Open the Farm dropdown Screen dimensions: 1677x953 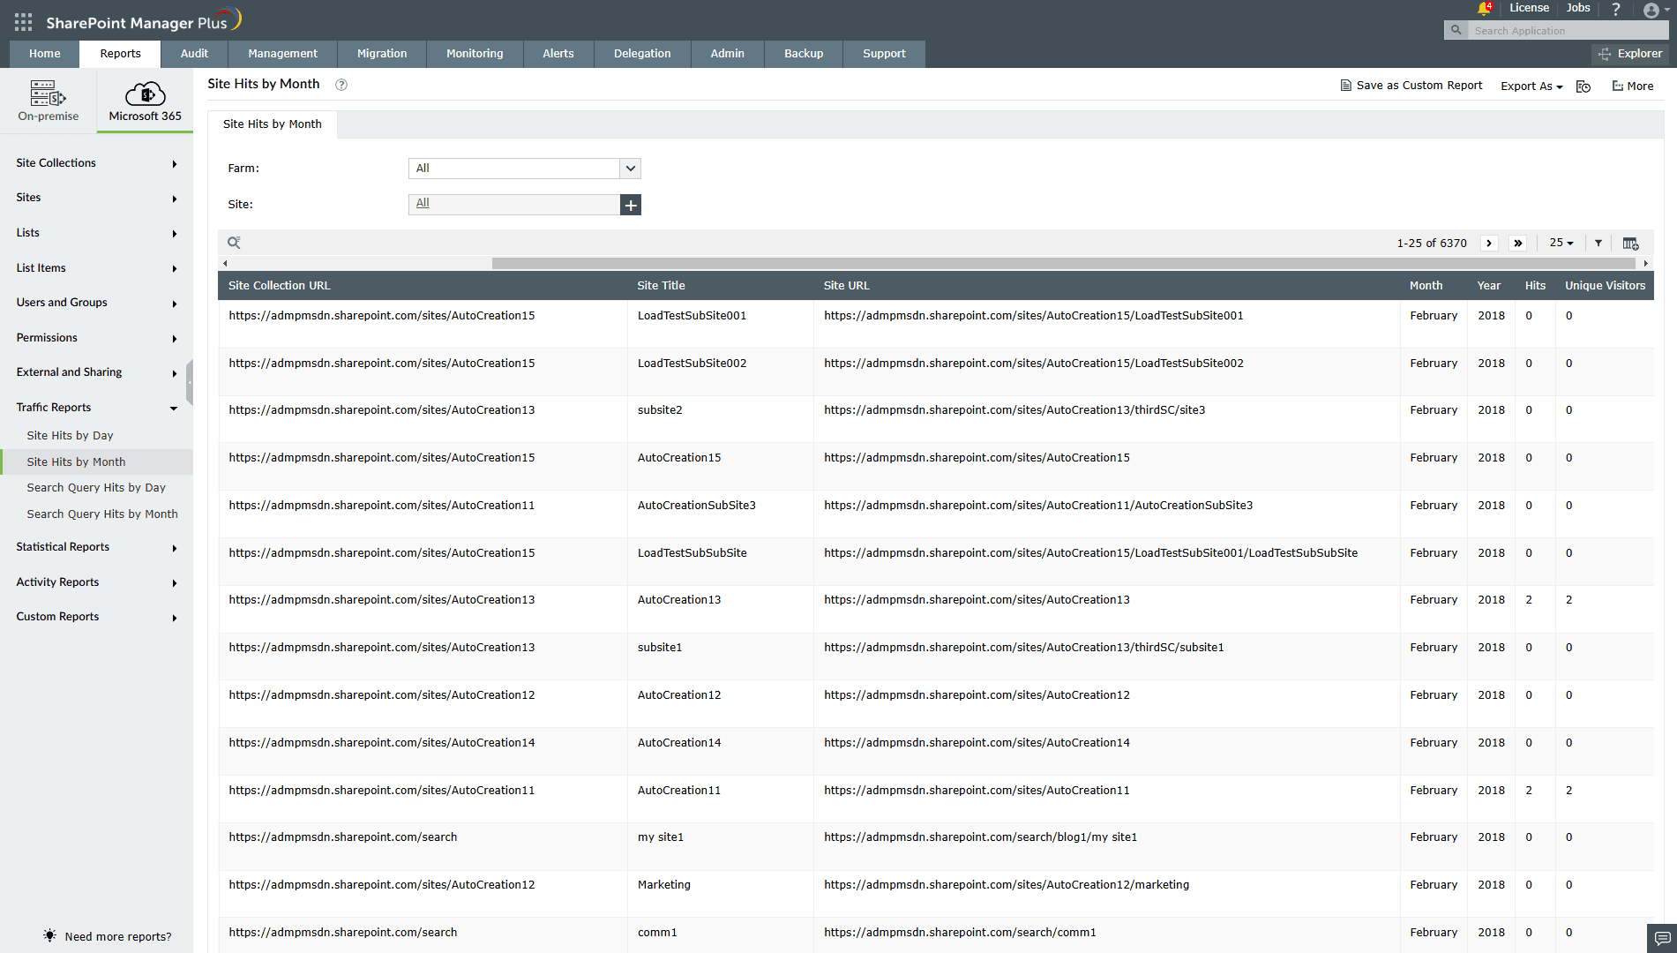525,169
